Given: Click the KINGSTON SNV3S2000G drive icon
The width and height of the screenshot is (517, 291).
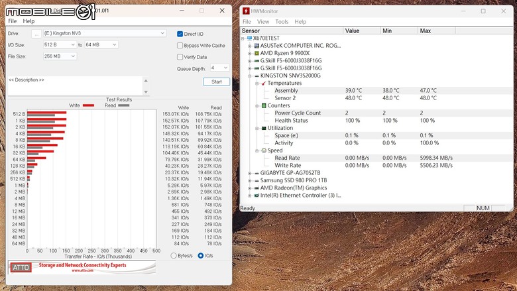Looking at the screenshot, I should (x=257, y=76).
